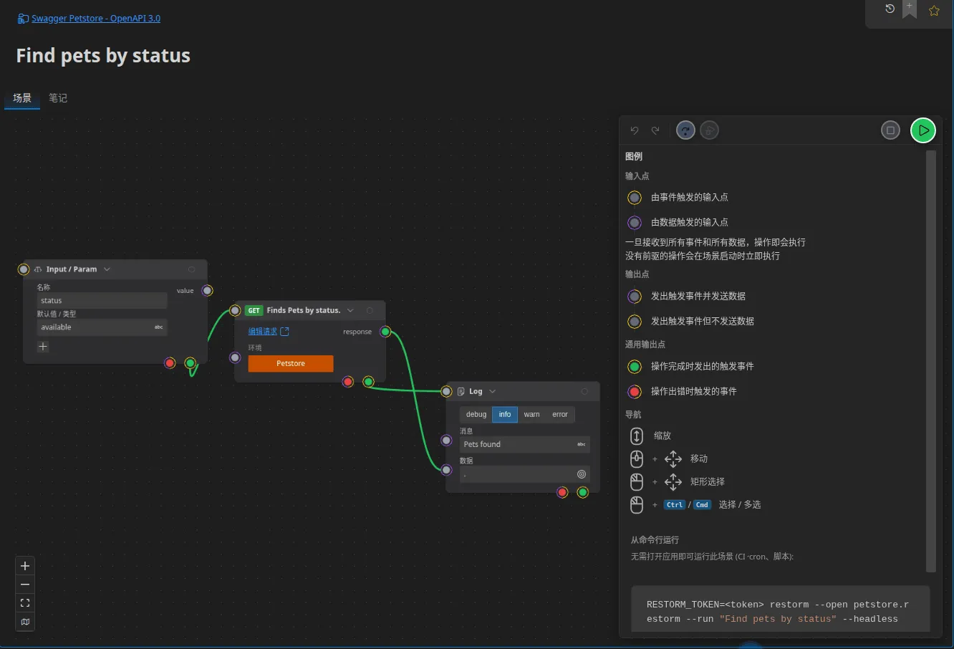
Task: Add a new parameter with the plus button
Action: [x=43, y=347]
